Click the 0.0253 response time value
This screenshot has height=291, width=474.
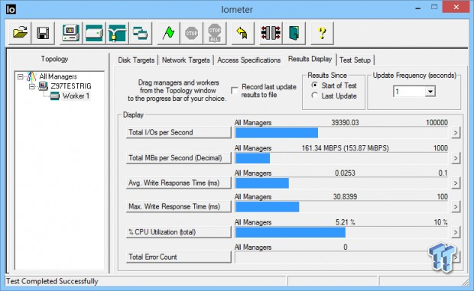point(345,173)
